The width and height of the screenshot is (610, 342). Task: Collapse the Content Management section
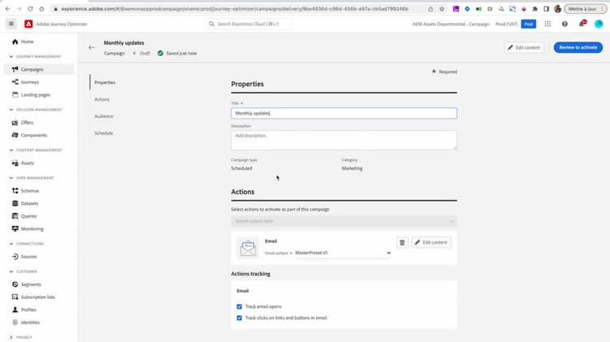(x=11, y=150)
